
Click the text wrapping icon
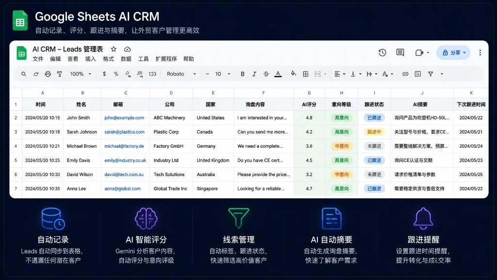point(369,74)
